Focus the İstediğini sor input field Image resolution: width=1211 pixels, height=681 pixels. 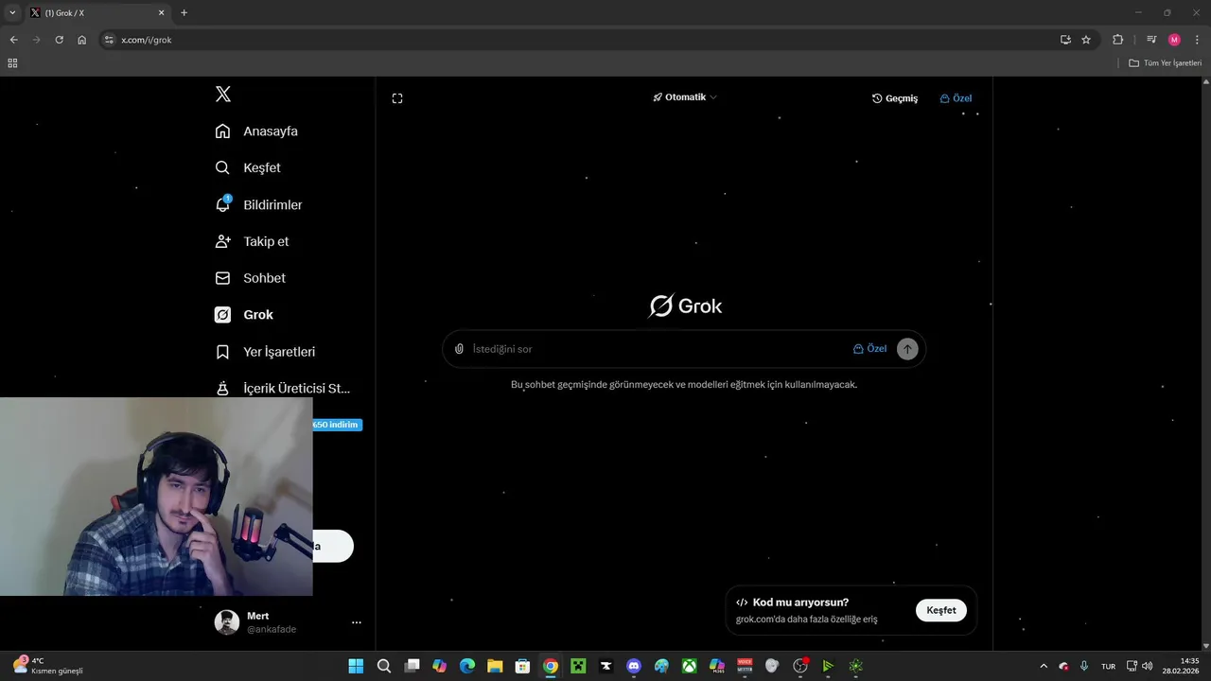(x=658, y=349)
